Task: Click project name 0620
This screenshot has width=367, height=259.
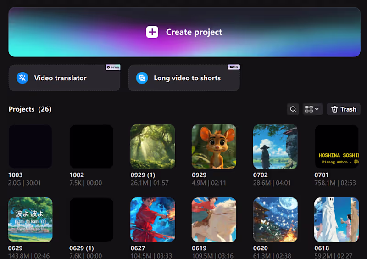Action: pyautogui.click(x=260, y=248)
